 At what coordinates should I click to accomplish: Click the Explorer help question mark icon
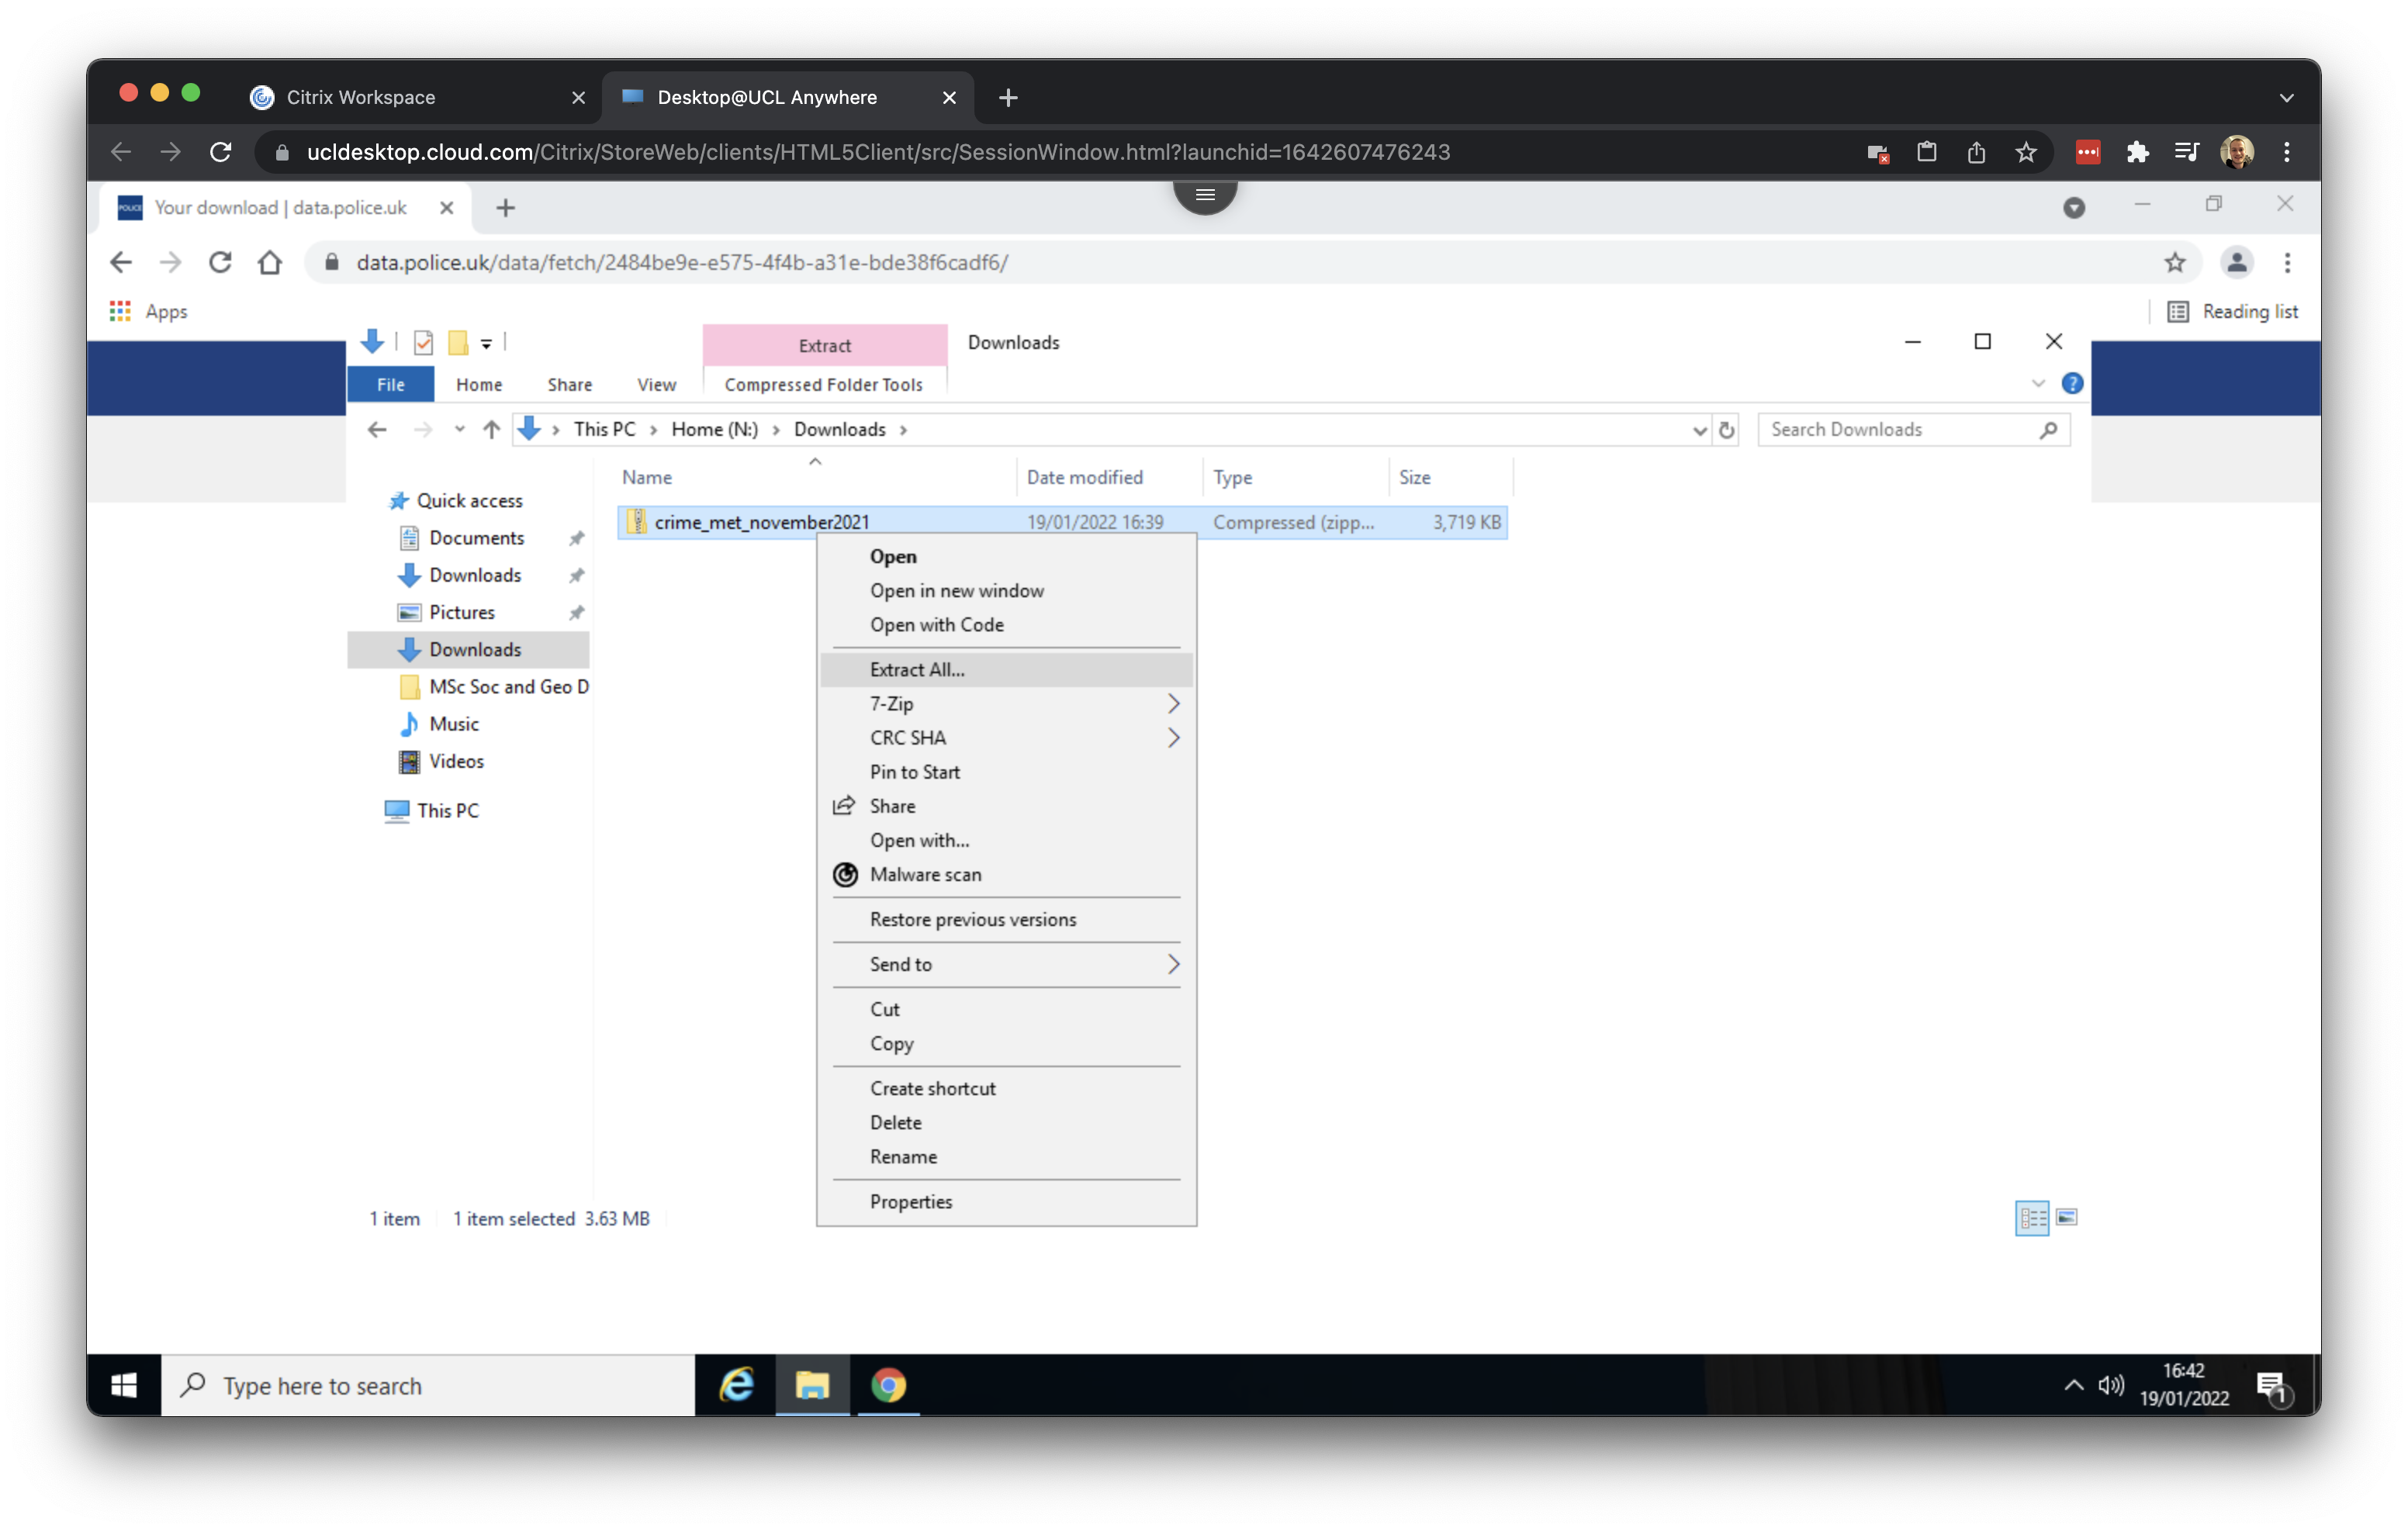pos(2072,384)
